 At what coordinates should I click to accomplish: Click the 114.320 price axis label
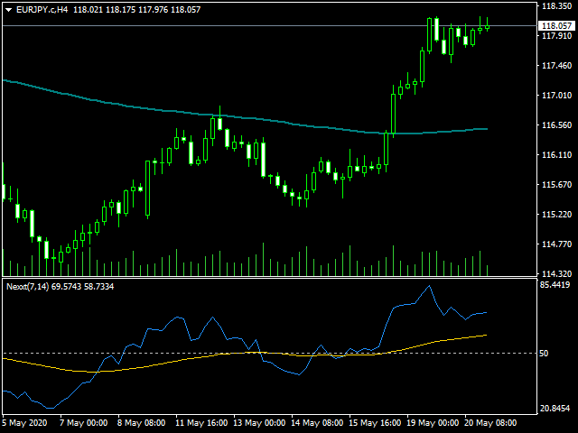[556, 274]
